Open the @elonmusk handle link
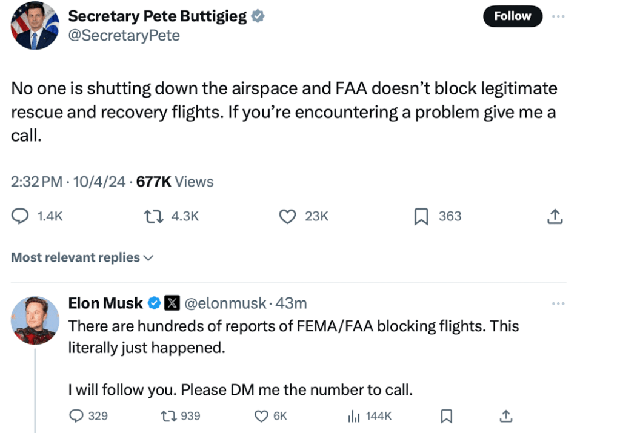The width and height of the screenshot is (620, 433). coord(224,303)
